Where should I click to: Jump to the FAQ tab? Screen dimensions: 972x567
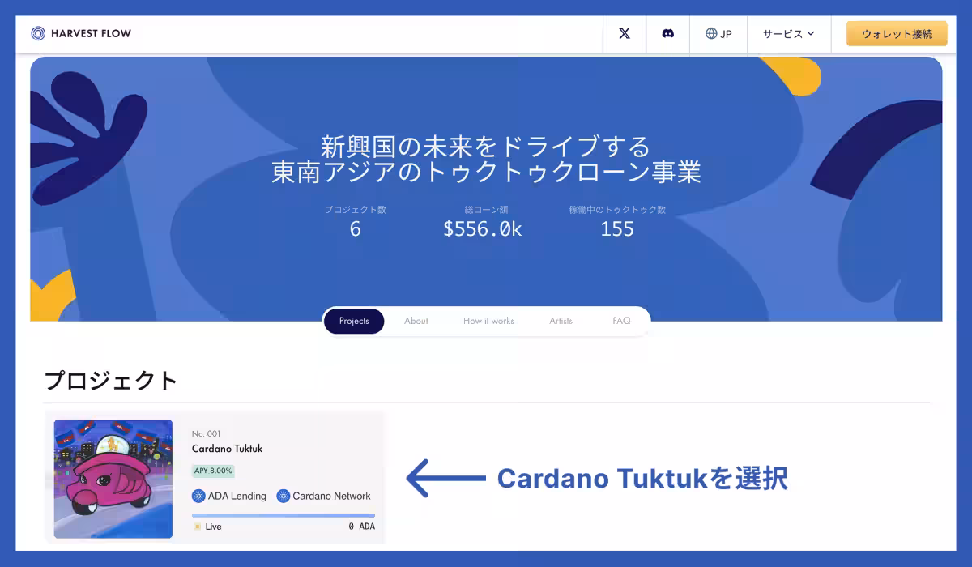(x=621, y=322)
